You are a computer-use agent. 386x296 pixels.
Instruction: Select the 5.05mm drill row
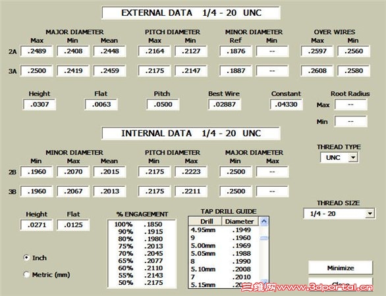point(223,253)
